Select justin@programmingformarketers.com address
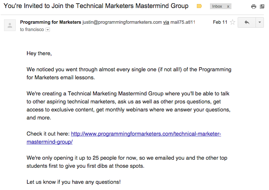The image size is (269, 190). click(x=122, y=22)
